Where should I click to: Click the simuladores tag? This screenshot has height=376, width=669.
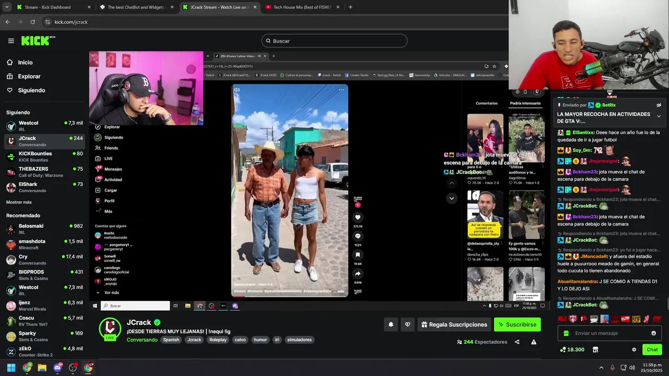click(x=299, y=339)
